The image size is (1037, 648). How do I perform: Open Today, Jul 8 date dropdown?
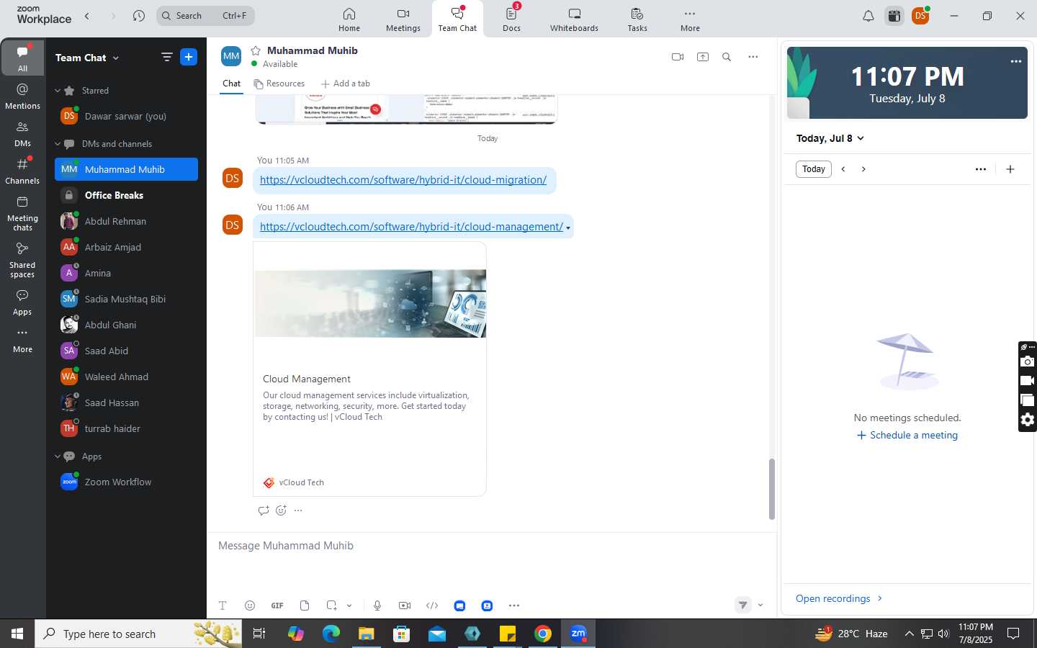tap(830, 138)
